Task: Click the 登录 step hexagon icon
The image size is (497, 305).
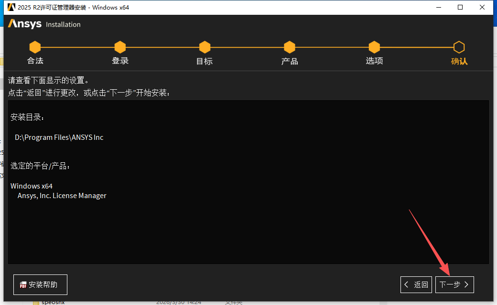Action: pyautogui.click(x=119, y=47)
